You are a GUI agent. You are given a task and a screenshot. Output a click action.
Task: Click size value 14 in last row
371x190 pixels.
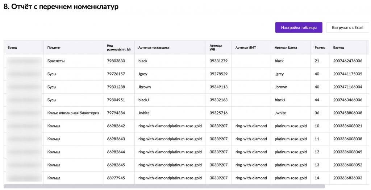(x=317, y=178)
